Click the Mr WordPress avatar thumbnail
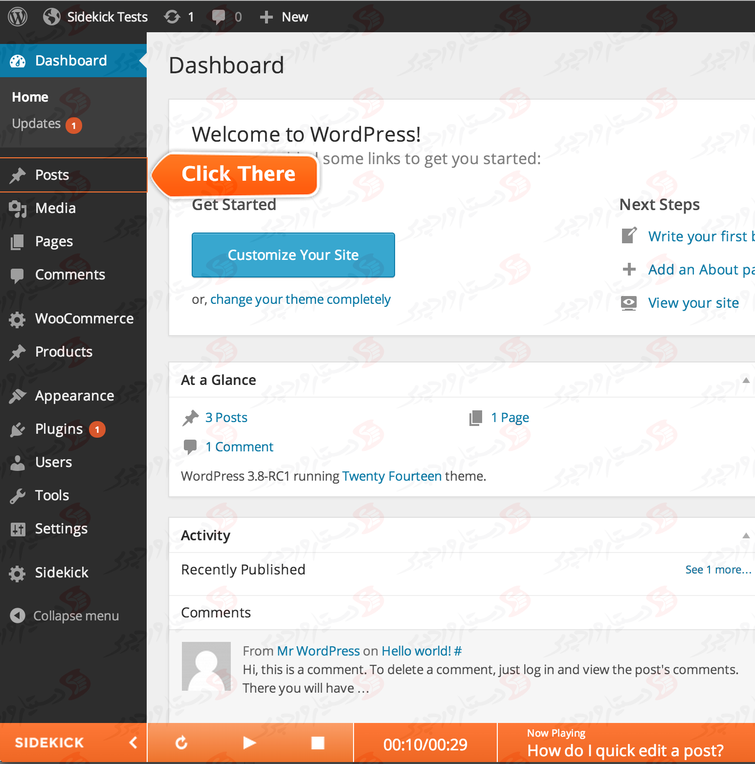Viewport: 755px width, 764px height. pyautogui.click(x=206, y=666)
